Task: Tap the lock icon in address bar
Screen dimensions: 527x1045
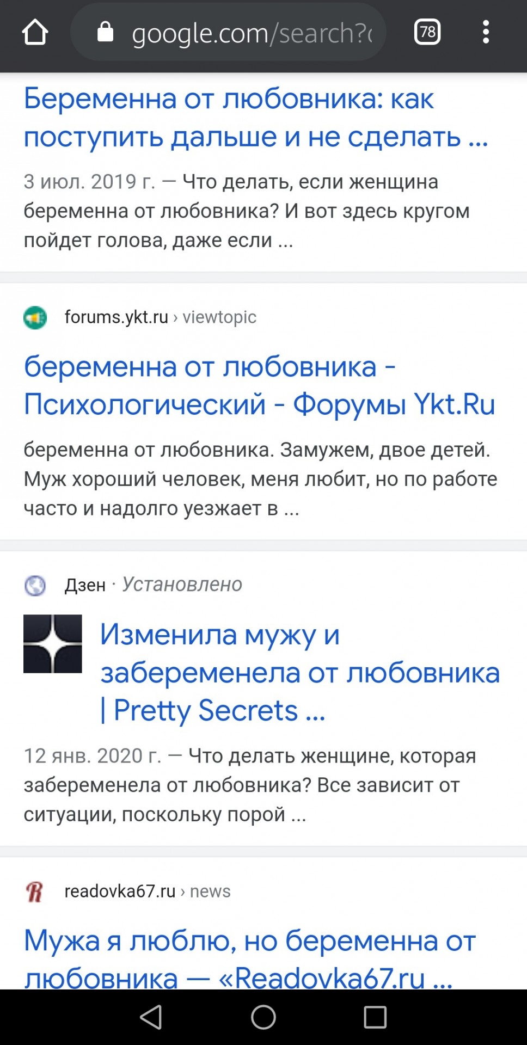Action: (x=105, y=33)
